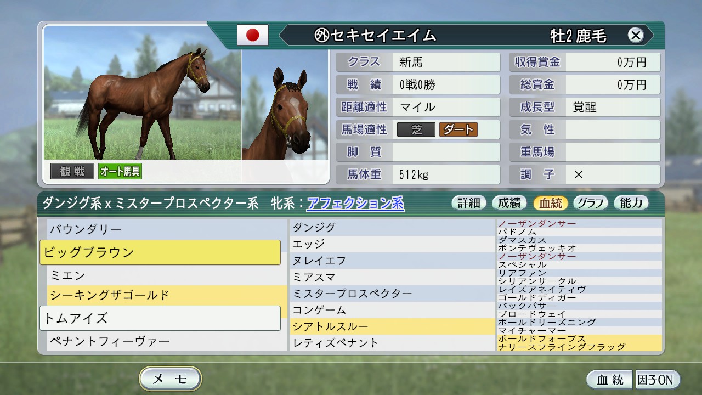Click ブロードウェイ in the fourth generation
The image size is (702, 395).
(x=580, y=314)
